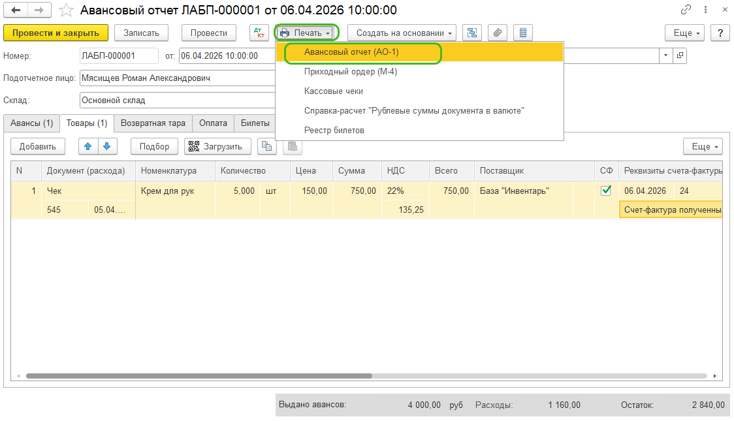Expand Создать на основании dropdown
Viewport: 734px width, 421px height.
[402, 33]
